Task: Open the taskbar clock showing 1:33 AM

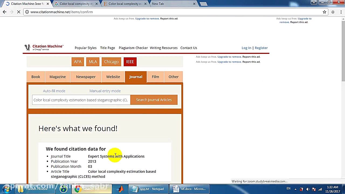Action: [332, 189]
